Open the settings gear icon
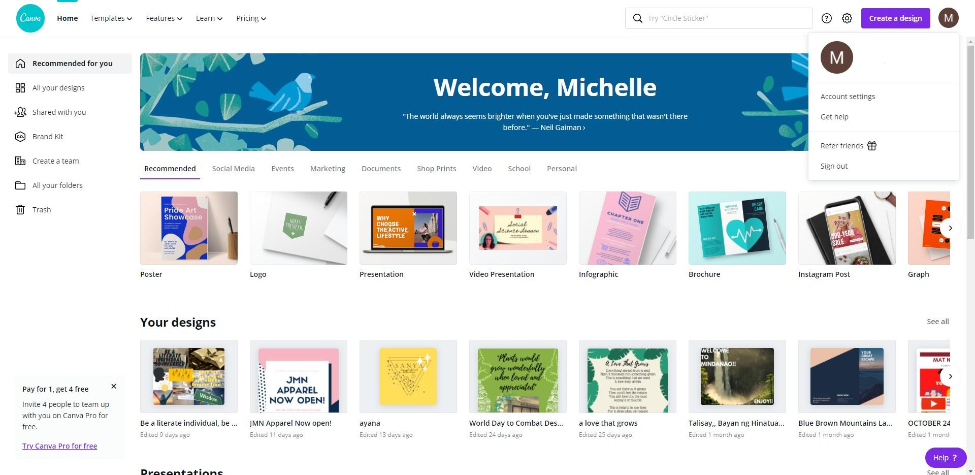The image size is (975, 475). [847, 18]
